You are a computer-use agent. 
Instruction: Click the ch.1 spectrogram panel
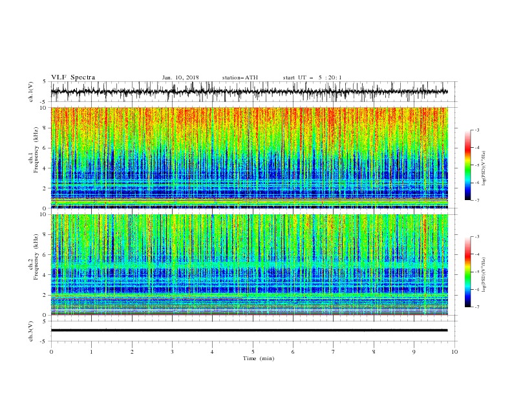[x=249, y=157]
